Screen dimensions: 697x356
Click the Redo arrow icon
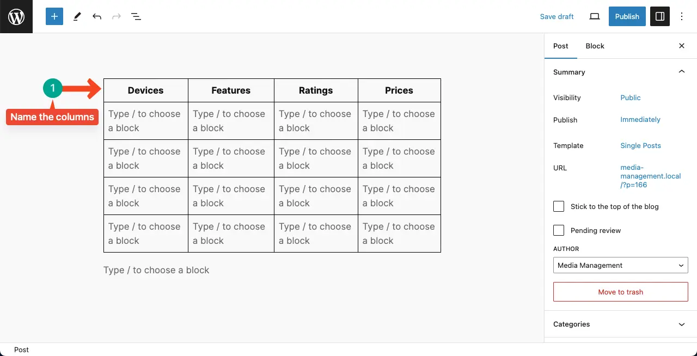117,16
